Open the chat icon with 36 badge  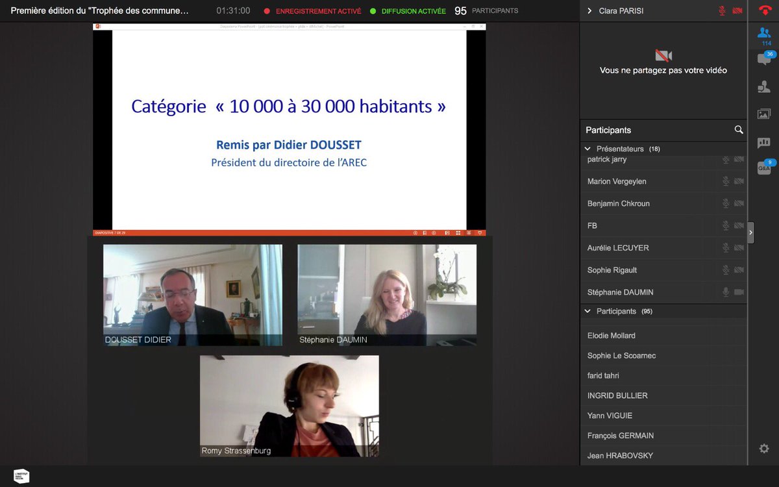coord(764,60)
